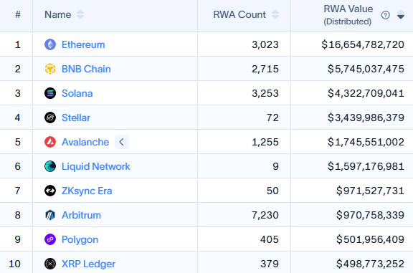
Task: Select RWA count value 7,230
Action: point(265,215)
